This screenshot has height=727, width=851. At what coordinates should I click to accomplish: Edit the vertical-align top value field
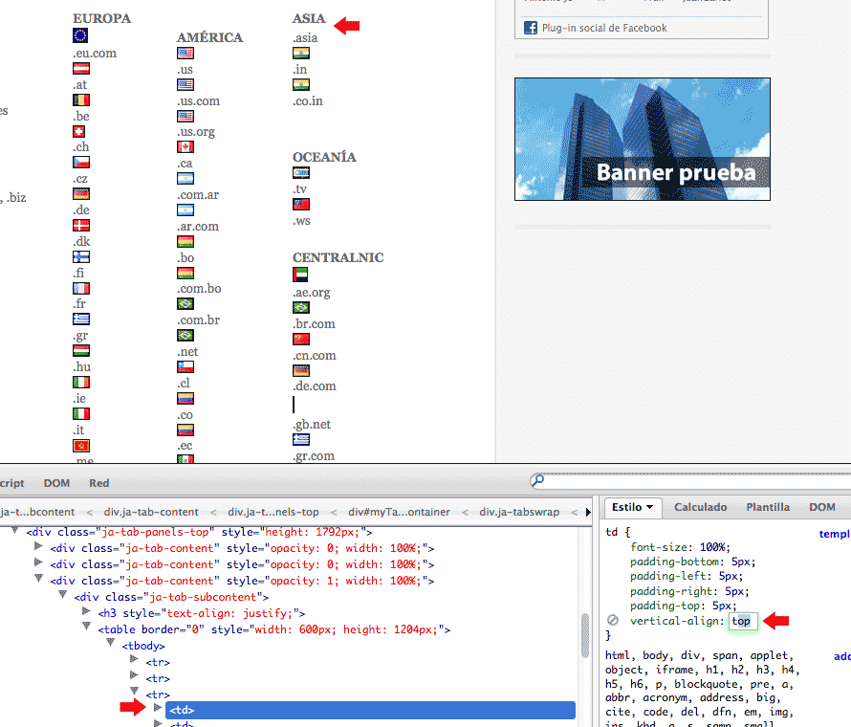tap(742, 621)
